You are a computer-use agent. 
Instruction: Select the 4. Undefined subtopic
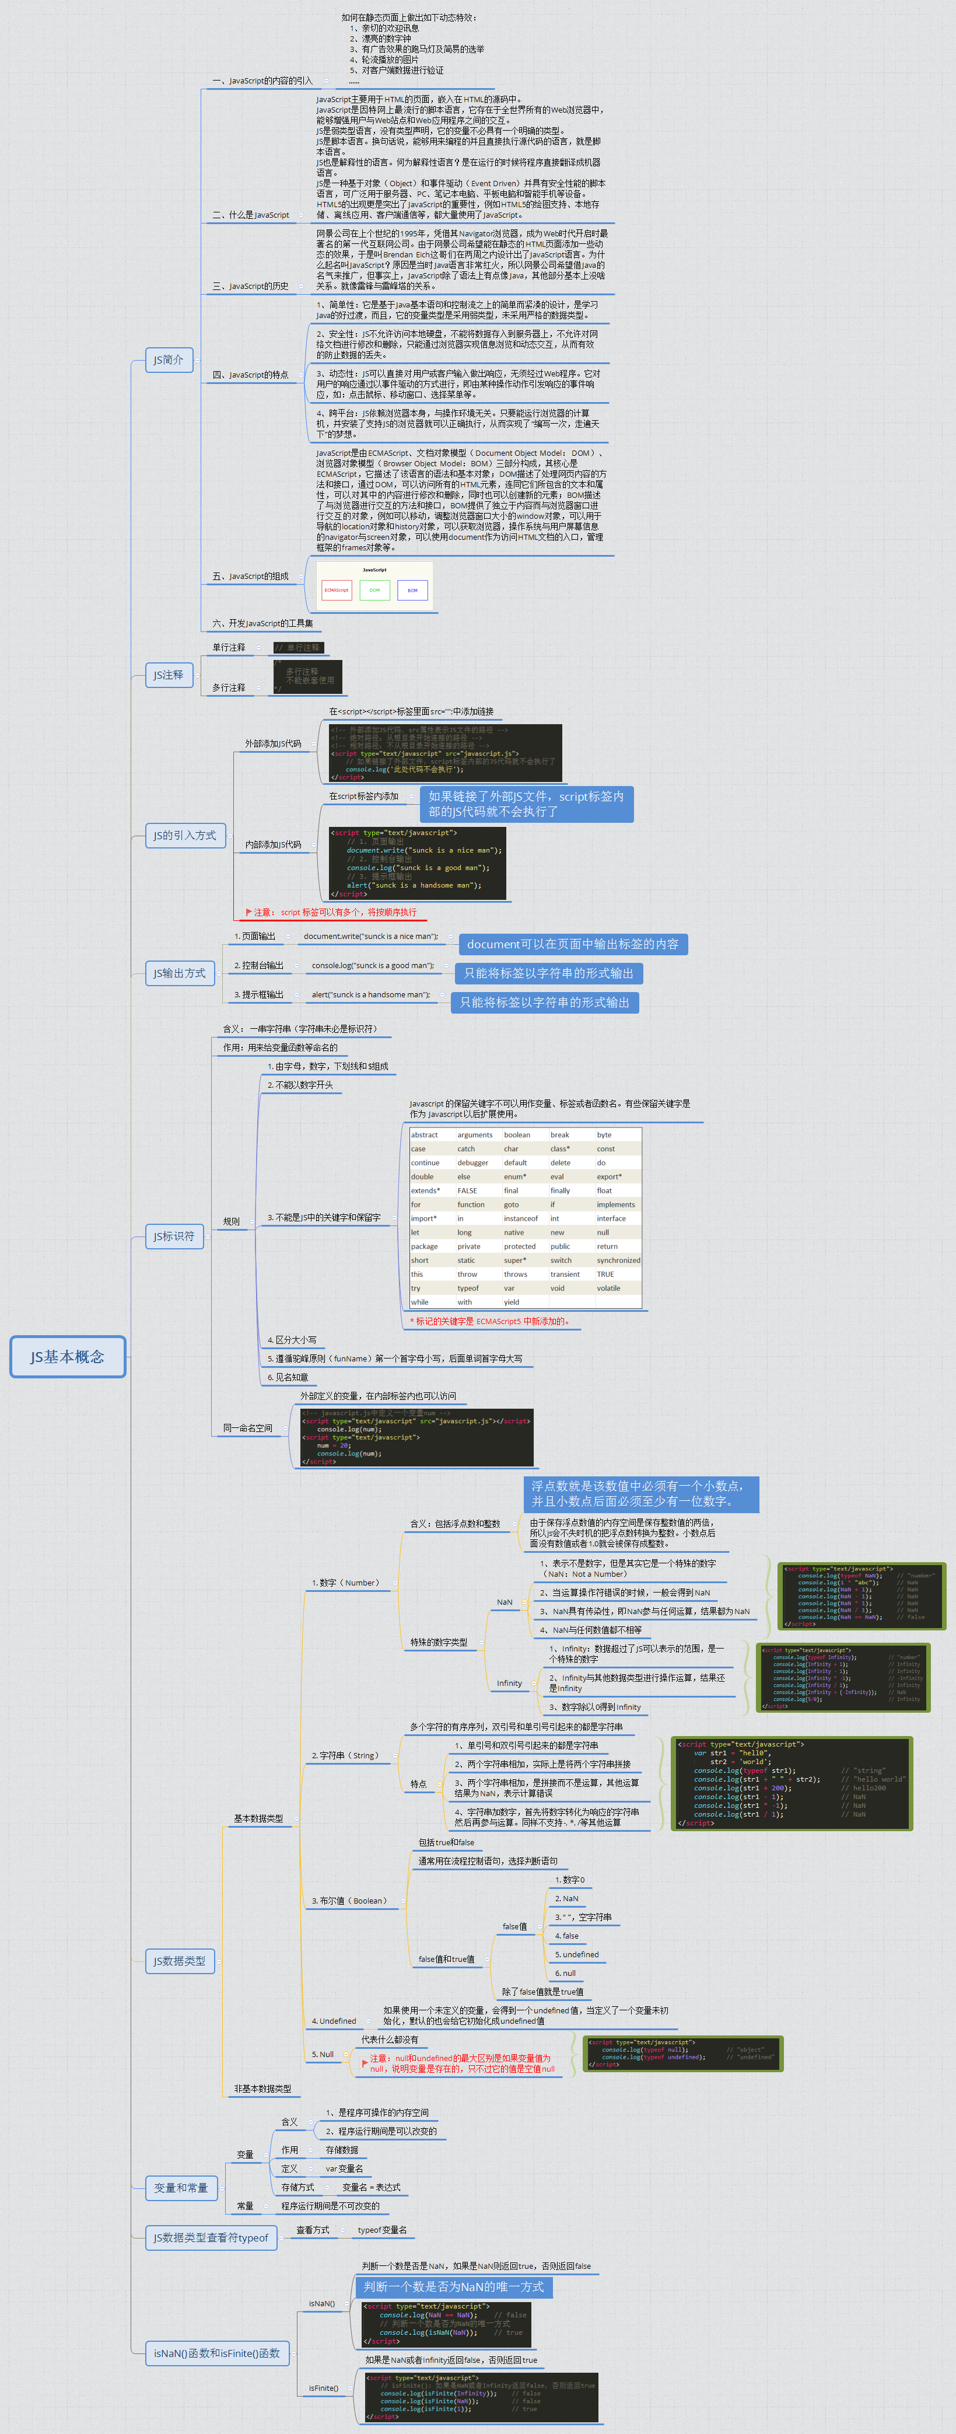(334, 2021)
